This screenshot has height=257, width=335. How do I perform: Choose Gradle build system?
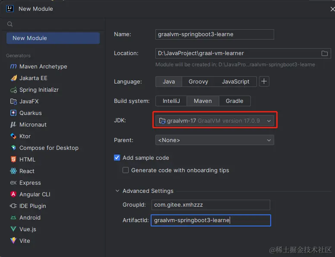click(x=234, y=101)
